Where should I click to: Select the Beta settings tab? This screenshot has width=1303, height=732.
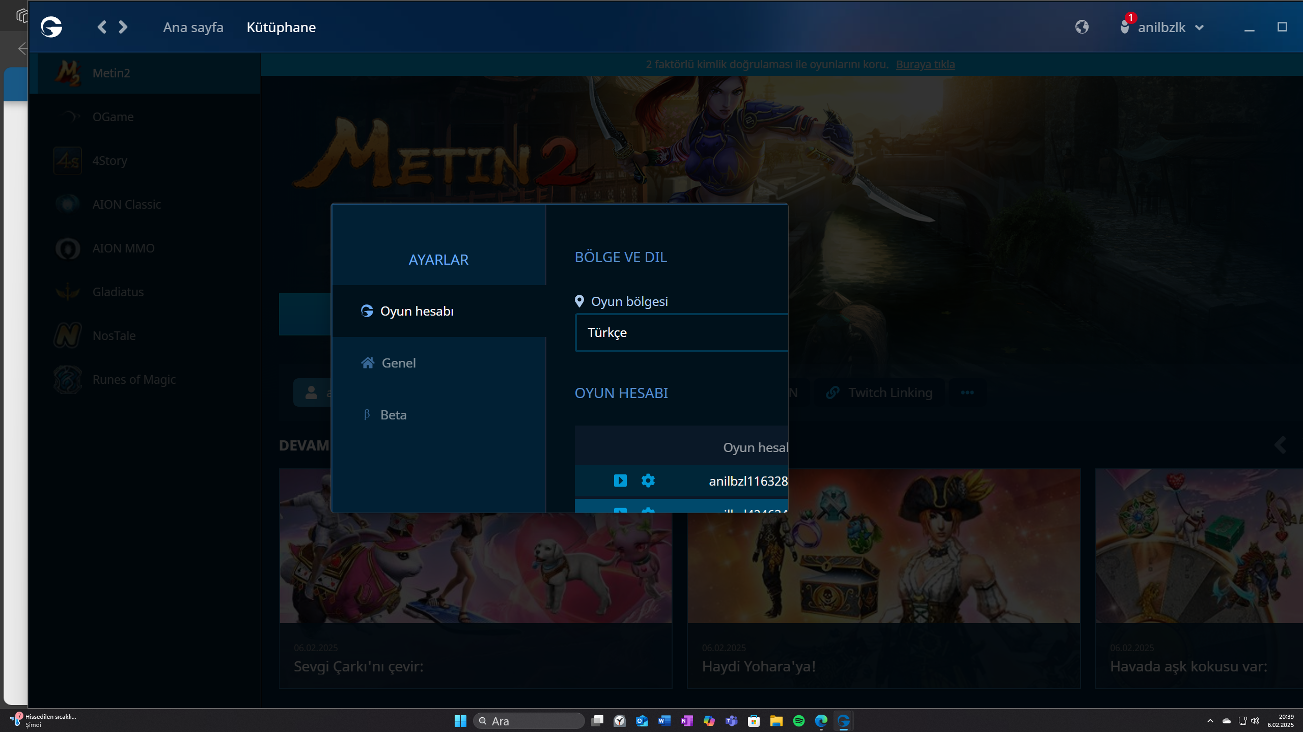tap(393, 415)
